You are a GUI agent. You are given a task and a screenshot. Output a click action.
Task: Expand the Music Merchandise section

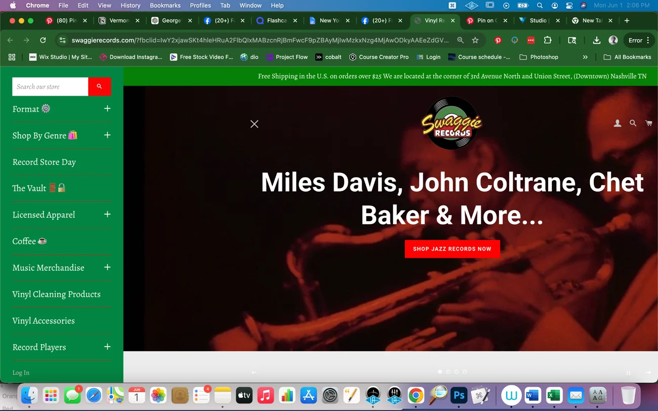[x=107, y=267]
